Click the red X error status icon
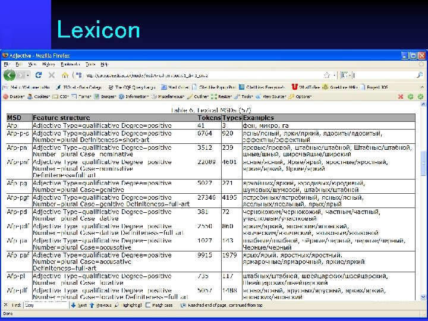This screenshot has width=428, height=321. (x=401, y=96)
